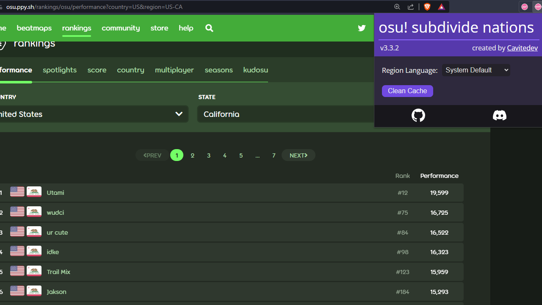Go to rankings page 3

[209, 155]
